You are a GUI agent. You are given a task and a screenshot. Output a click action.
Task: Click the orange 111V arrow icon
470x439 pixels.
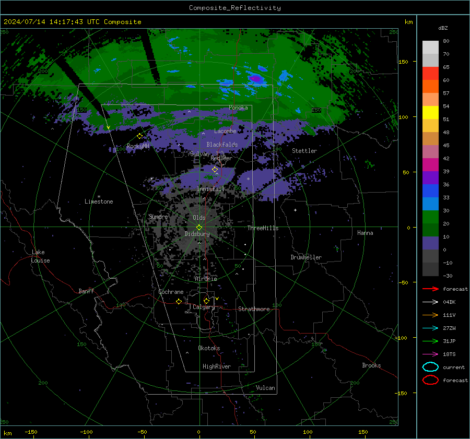pyautogui.click(x=430, y=315)
